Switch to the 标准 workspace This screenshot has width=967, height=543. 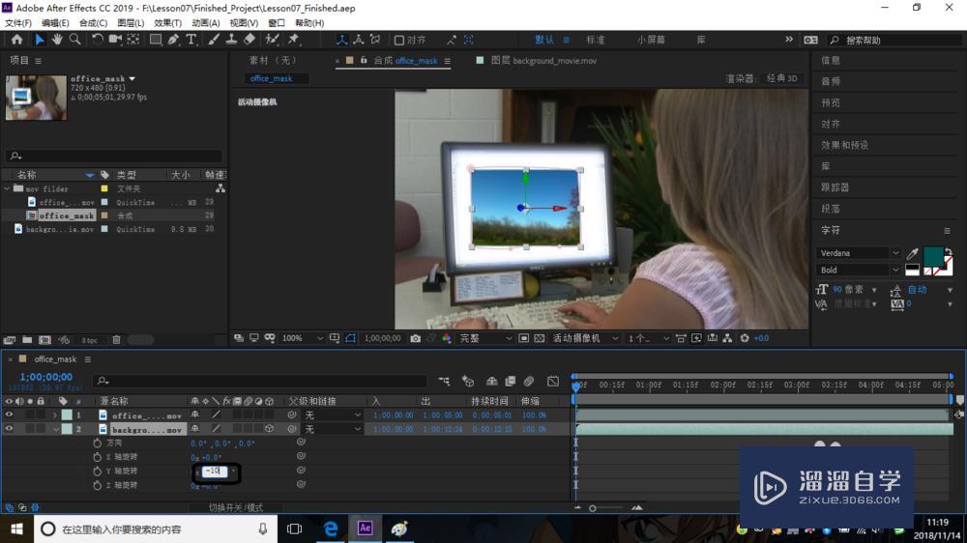[595, 40]
